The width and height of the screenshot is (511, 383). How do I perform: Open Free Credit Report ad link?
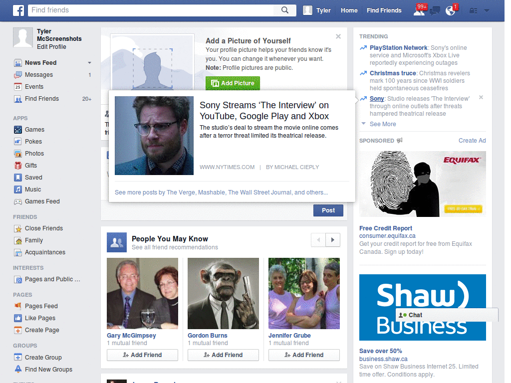pyautogui.click(x=386, y=228)
